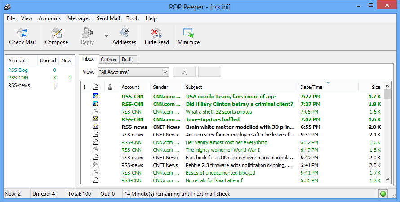Switch to the Draft tab
The image size is (400, 202).
point(127,60)
